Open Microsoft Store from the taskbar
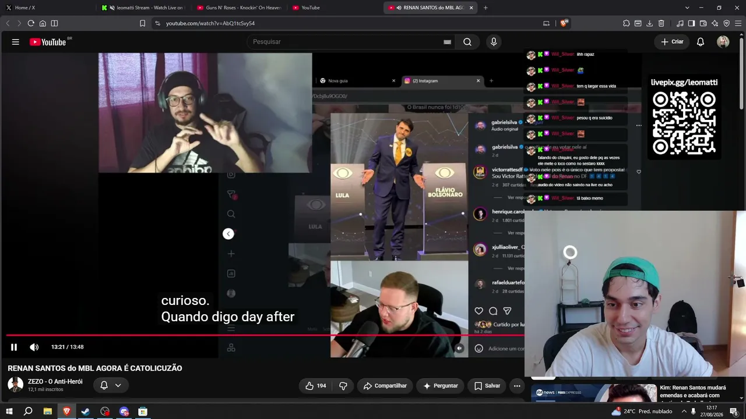746x419 pixels. click(x=143, y=411)
